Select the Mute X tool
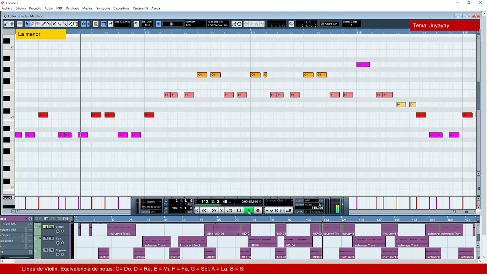 [54, 24]
